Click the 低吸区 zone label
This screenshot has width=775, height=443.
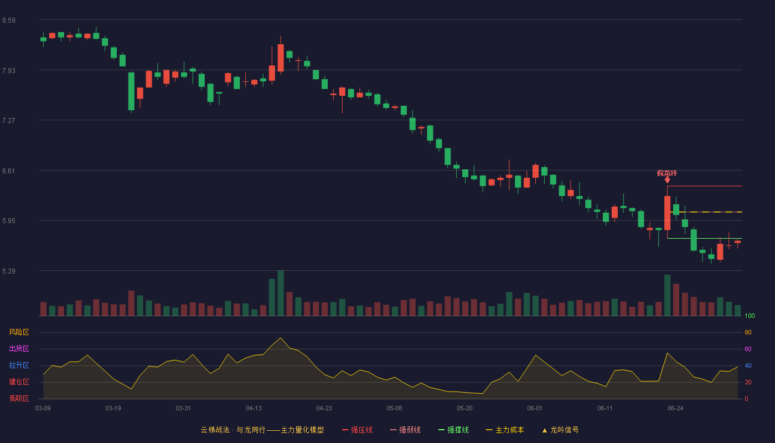point(19,398)
